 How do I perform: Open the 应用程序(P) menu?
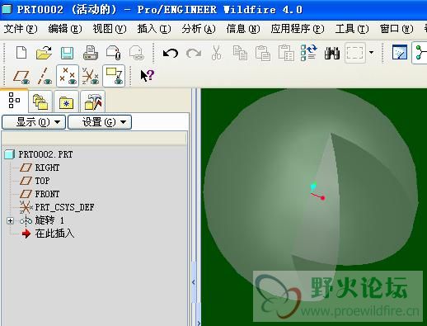tap(298, 29)
